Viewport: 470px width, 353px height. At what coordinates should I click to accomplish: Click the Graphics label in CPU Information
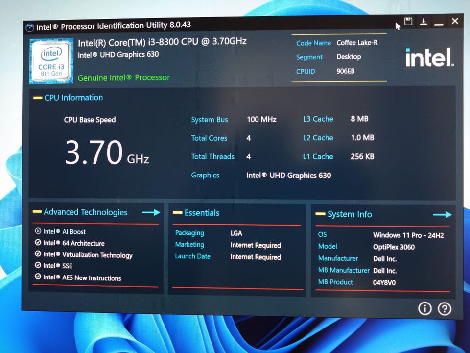205,176
